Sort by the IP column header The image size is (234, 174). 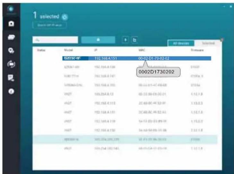96,50
